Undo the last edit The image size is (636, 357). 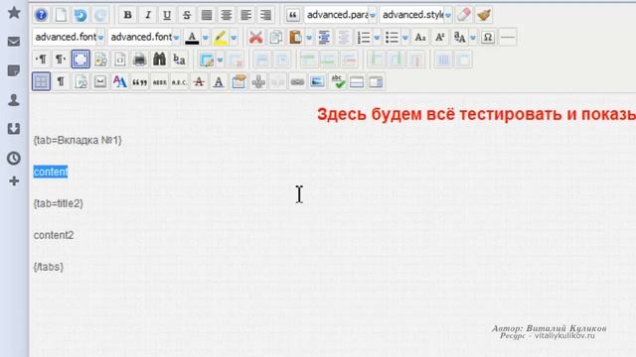pos(80,15)
